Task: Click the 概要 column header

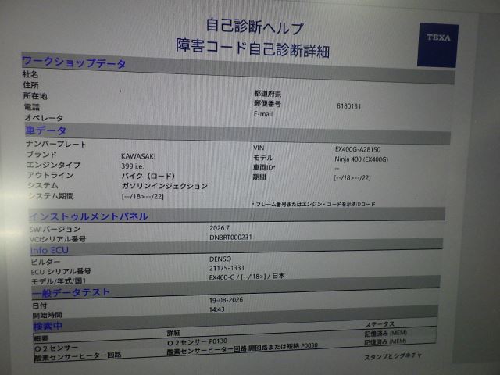Action: click(41, 338)
